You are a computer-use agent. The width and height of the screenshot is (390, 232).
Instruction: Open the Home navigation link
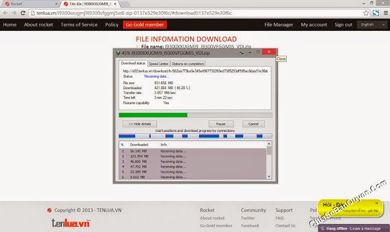pyautogui.click(x=10, y=25)
